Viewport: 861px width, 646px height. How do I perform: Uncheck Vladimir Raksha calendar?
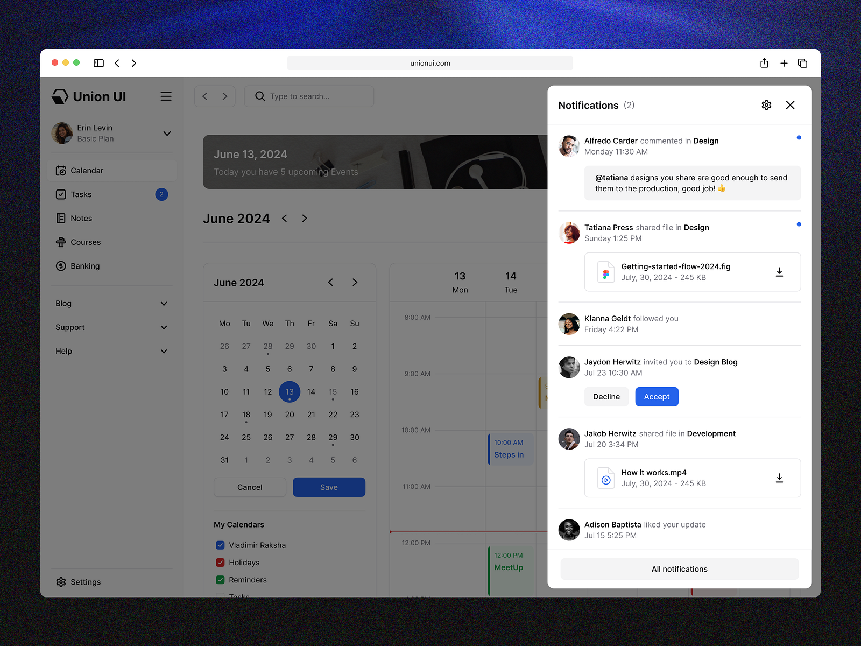tap(220, 545)
